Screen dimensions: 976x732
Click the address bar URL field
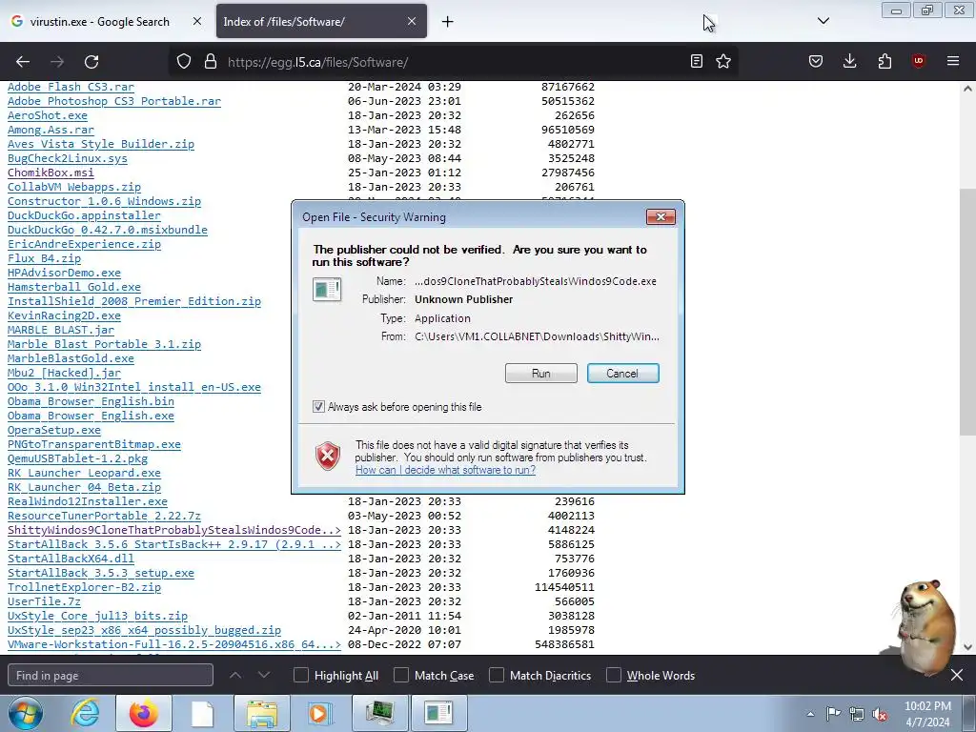point(455,62)
